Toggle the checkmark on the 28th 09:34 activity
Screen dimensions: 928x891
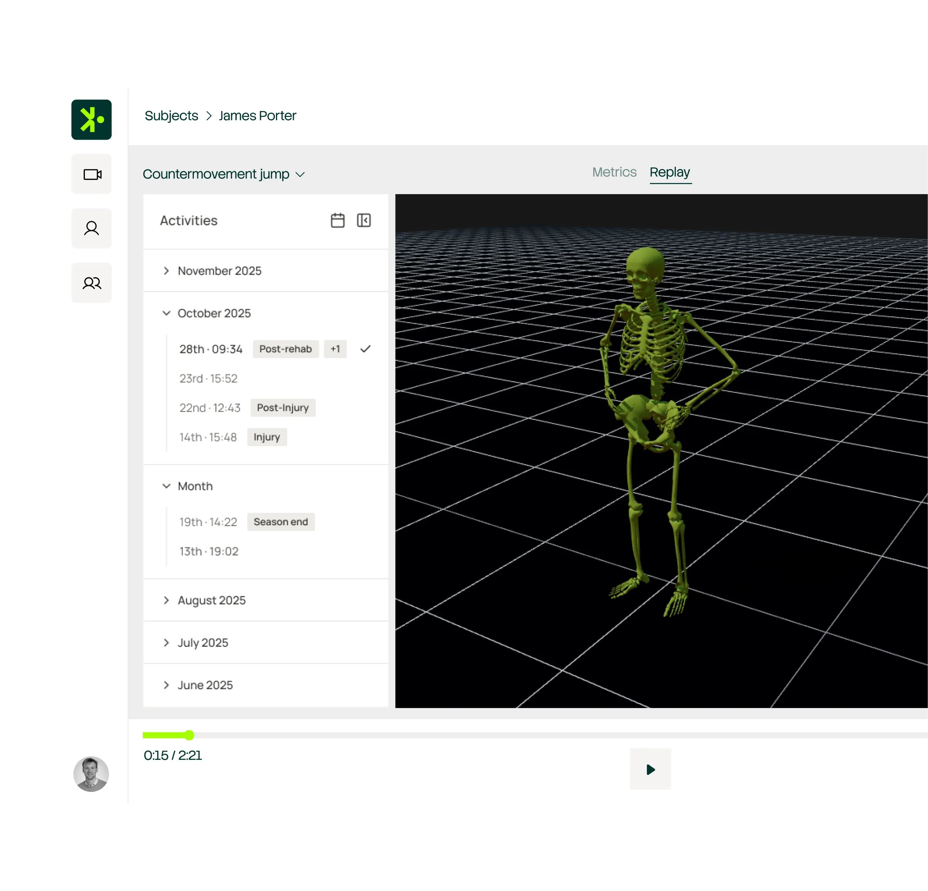(365, 349)
